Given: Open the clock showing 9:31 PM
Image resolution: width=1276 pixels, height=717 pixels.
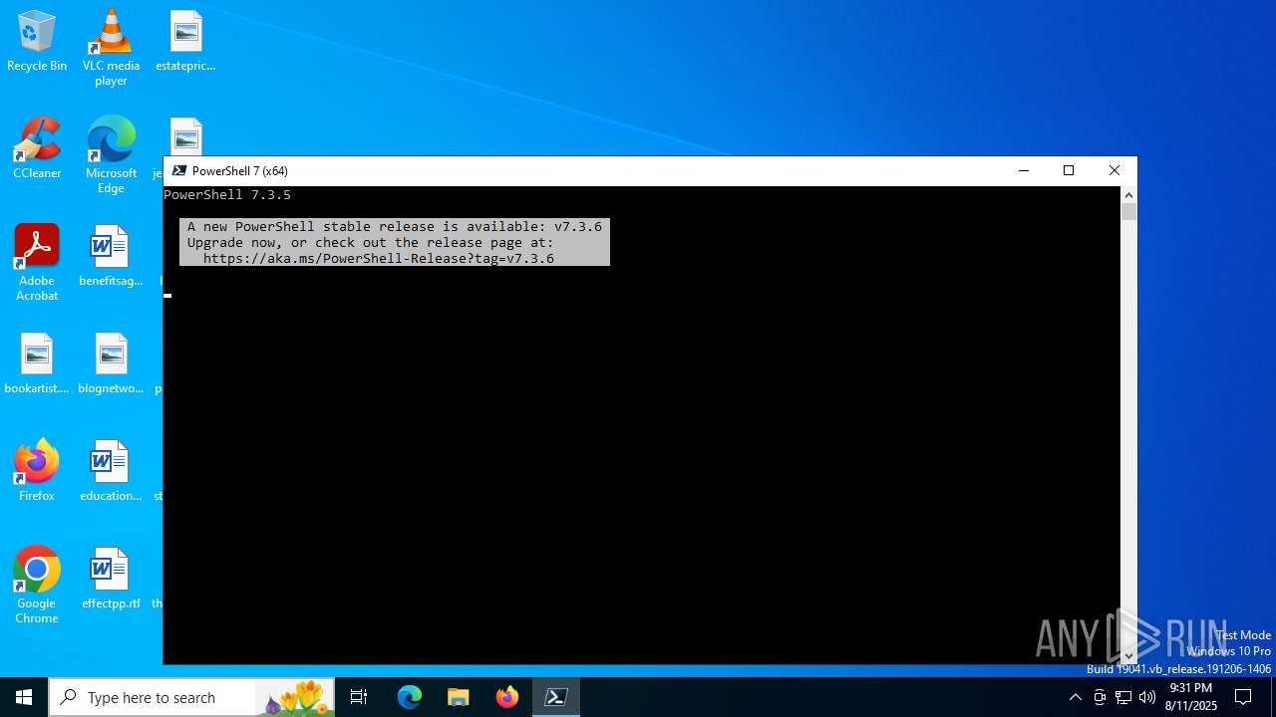Looking at the screenshot, I should click(x=1190, y=697).
